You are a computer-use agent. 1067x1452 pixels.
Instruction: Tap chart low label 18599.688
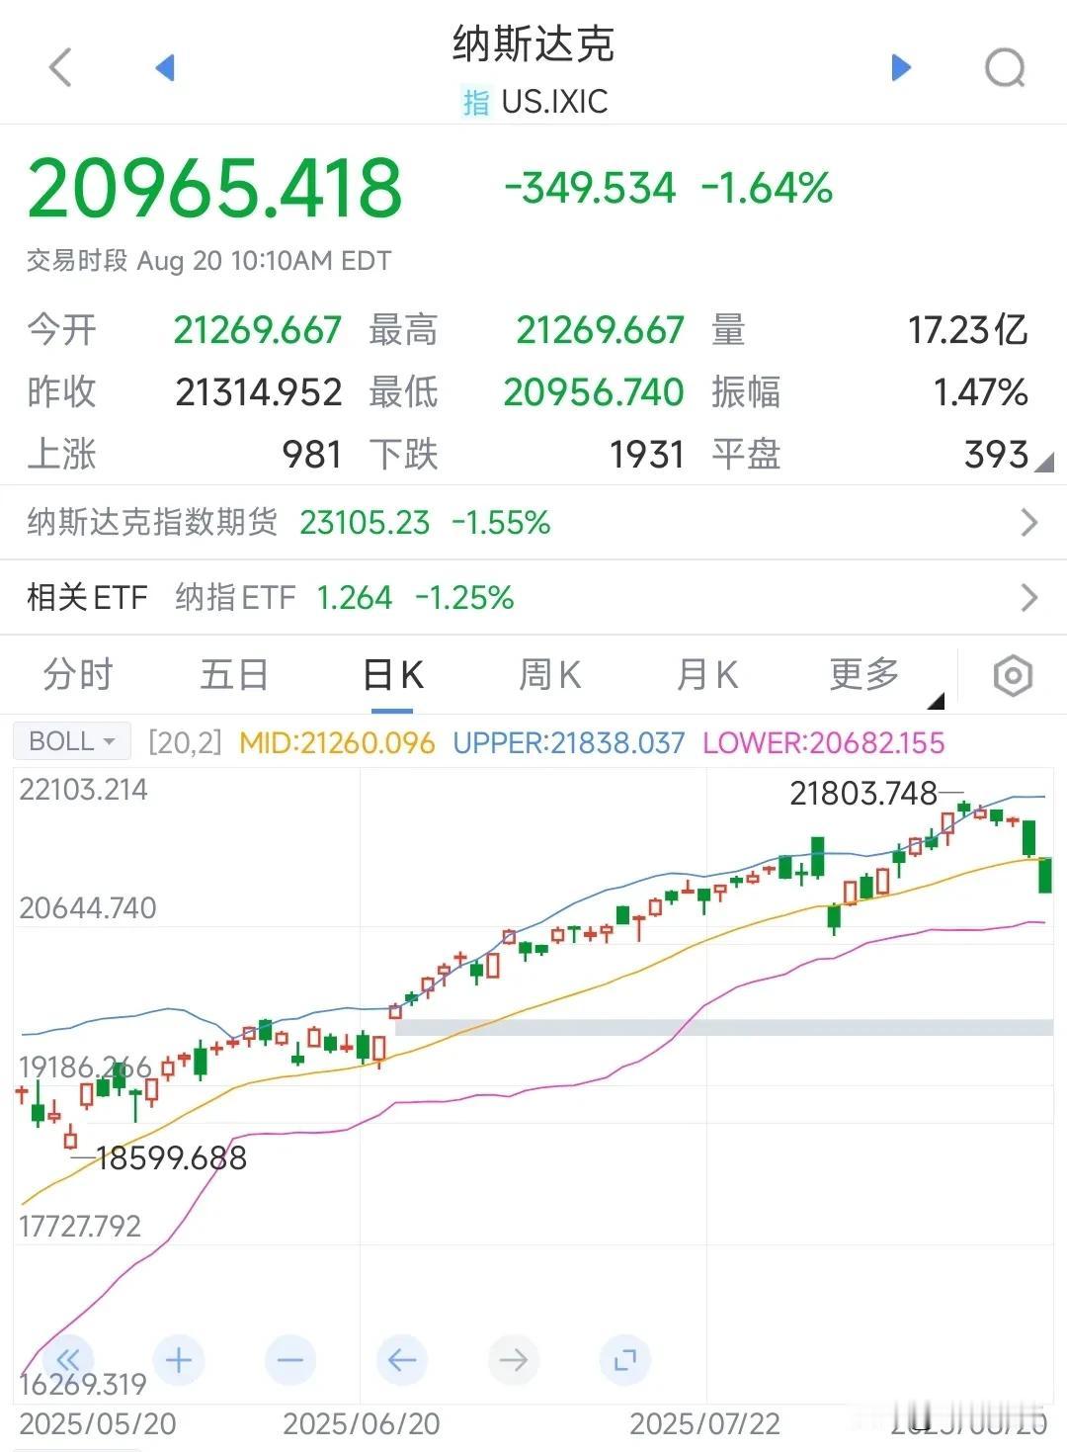171,1157
